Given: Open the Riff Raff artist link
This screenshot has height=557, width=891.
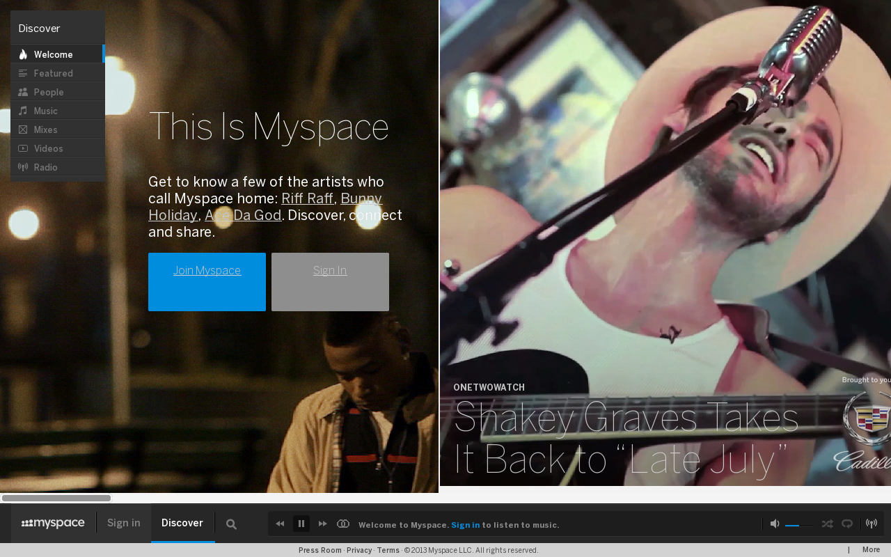Looking at the screenshot, I should point(307,198).
